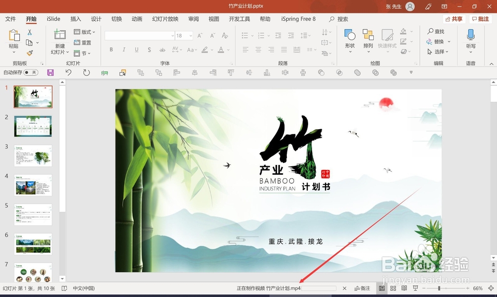Expand the Quick Access Toolbar customize arrow
Viewport: 497px width, 297px height.
[x=411, y=73]
